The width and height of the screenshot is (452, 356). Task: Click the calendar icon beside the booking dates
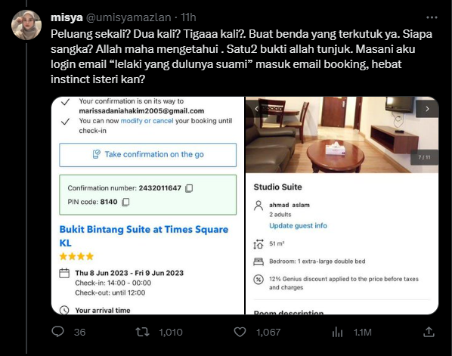coord(64,273)
